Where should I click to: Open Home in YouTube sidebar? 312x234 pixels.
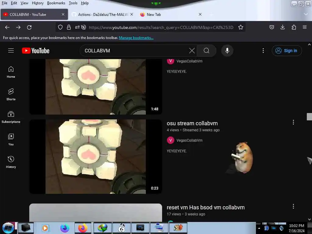tap(11, 72)
